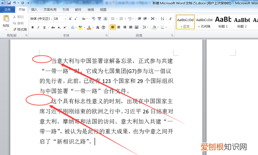Click the red font color A button
Screen dimensions: 258x155
tap(89, 28)
